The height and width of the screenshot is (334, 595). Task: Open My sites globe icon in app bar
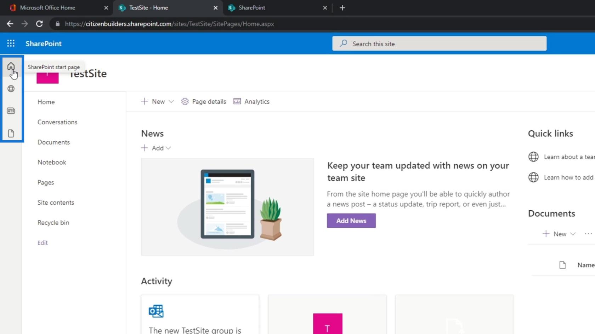(x=11, y=89)
